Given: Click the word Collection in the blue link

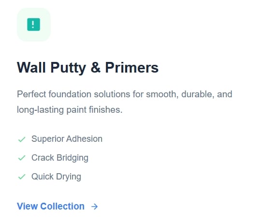Looking at the screenshot, I should (62, 206).
